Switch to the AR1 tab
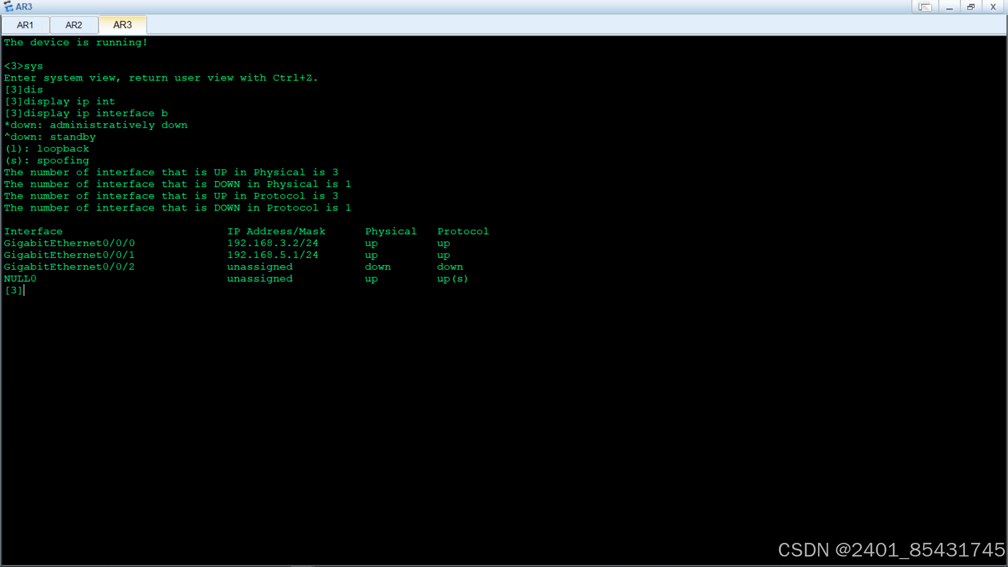The image size is (1008, 567). coord(25,25)
